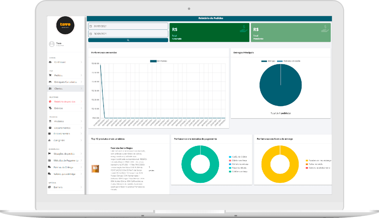Expand the Extratos menu chevron
The height and width of the screenshot is (218, 379).
[81, 108]
